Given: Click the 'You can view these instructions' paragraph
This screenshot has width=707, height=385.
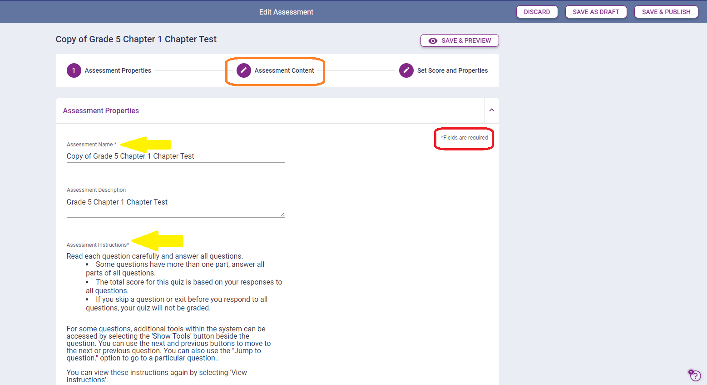Looking at the screenshot, I should (157, 376).
